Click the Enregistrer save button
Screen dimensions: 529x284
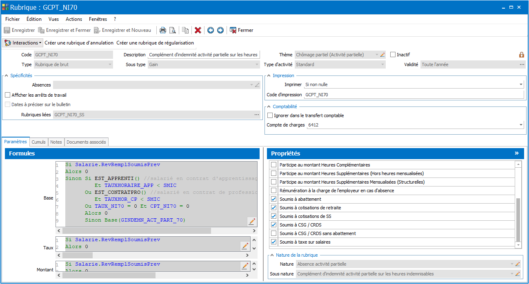pyautogui.click(x=19, y=30)
